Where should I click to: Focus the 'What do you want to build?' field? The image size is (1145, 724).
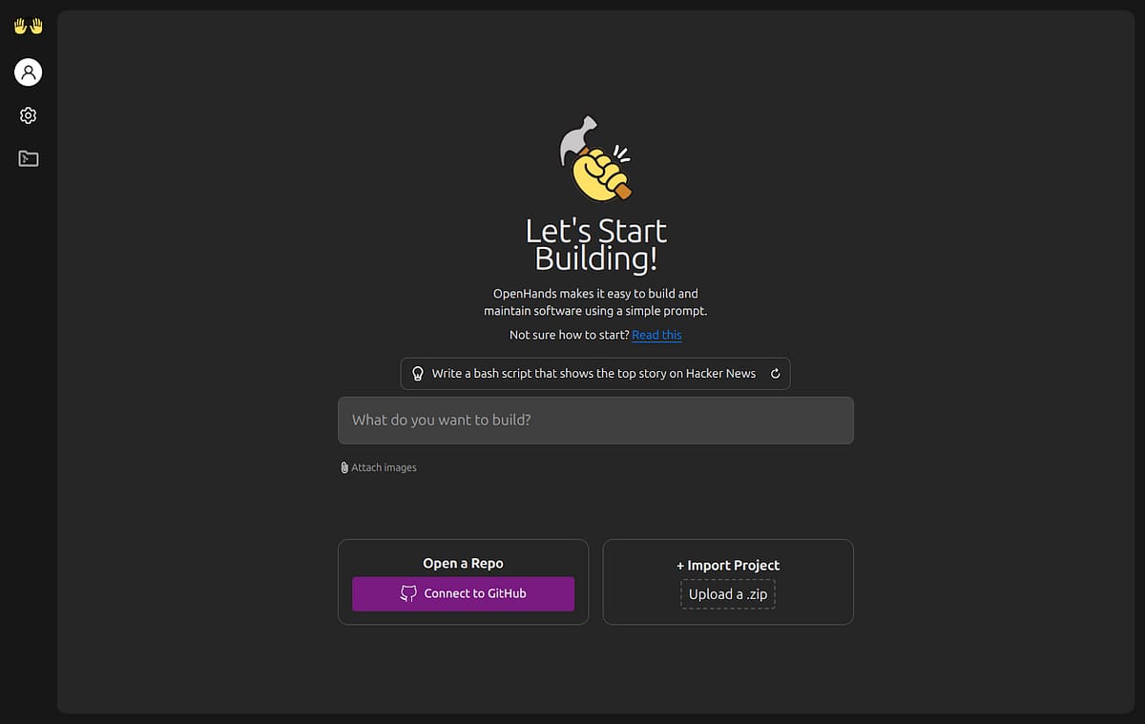(595, 421)
